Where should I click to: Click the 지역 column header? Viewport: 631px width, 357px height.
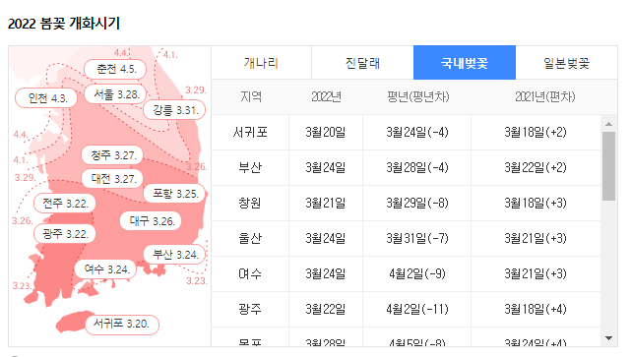pyautogui.click(x=250, y=97)
